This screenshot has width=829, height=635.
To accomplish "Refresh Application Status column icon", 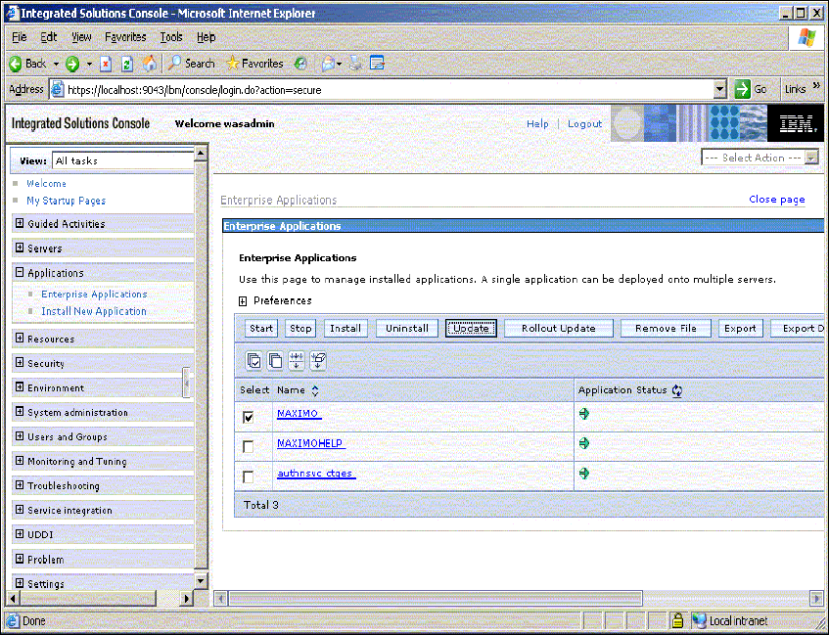I will pos(677,390).
